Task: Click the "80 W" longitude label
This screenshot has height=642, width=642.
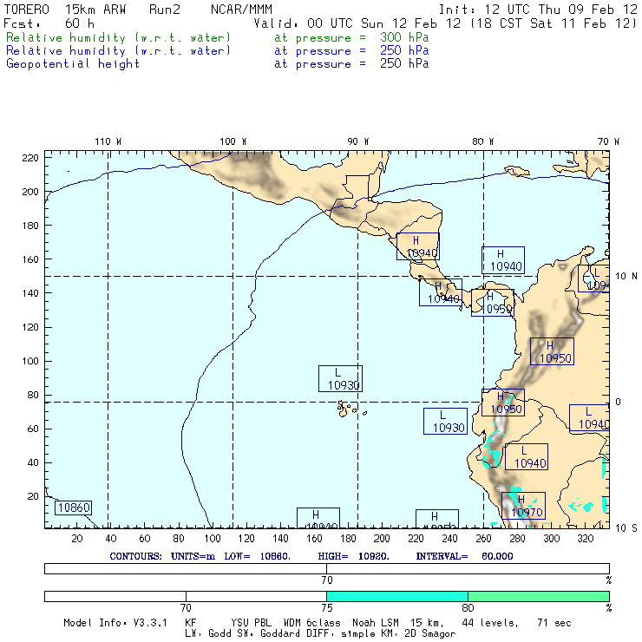Action: pyautogui.click(x=482, y=141)
